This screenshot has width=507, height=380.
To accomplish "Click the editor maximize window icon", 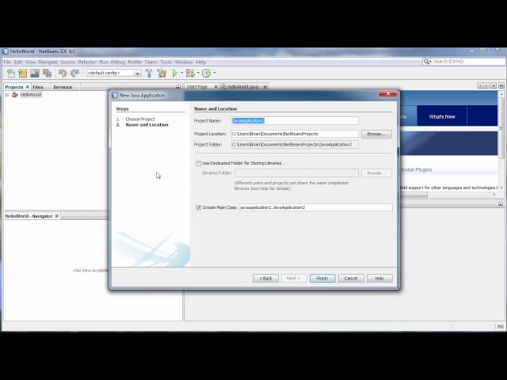I will tap(501, 85).
